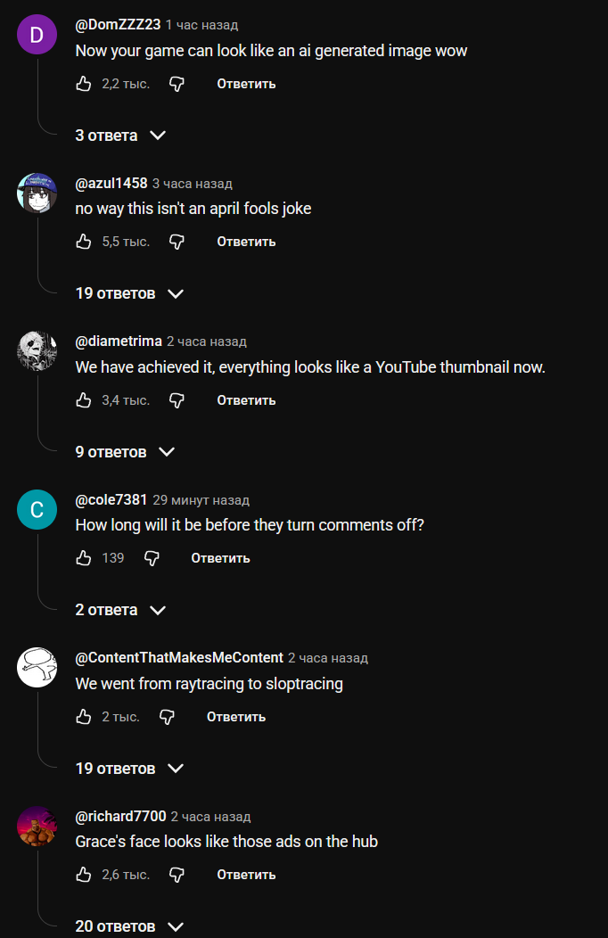Like the YouTube thumbnail comment by @diametrima
The height and width of the screenshot is (938, 608).
click(84, 400)
